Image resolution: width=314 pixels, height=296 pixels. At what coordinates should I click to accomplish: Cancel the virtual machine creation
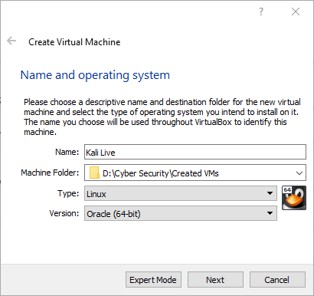277,280
